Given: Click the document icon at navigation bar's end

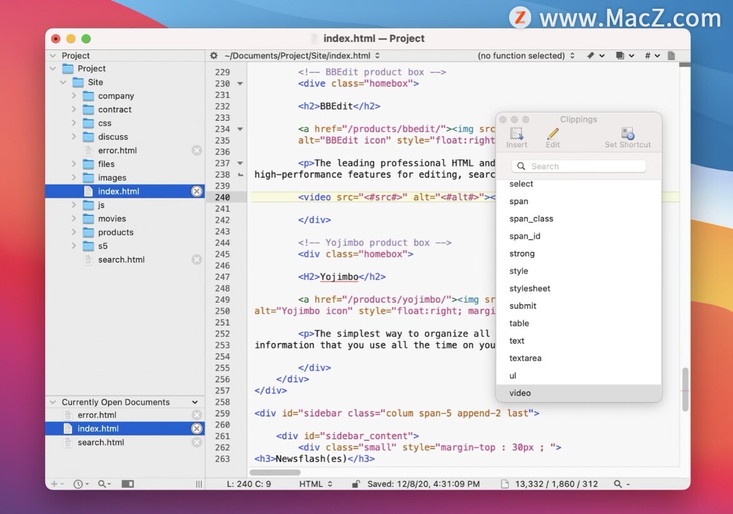Looking at the screenshot, I should click(x=671, y=56).
